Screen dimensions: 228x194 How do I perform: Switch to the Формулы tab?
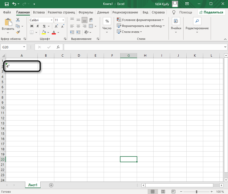point(86,12)
